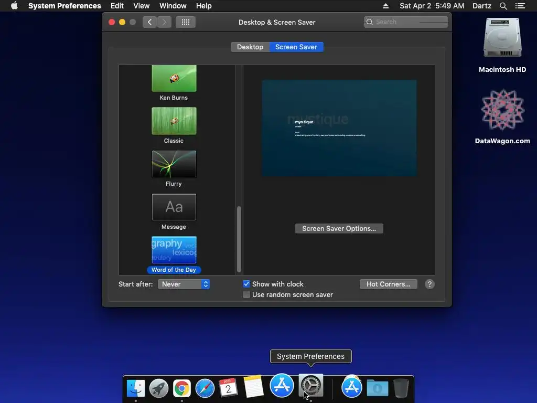Image resolution: width=537 pixels, height=403 pixels.
Task: Open the Window menu
Action: click(x=173, y=6)
